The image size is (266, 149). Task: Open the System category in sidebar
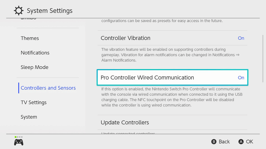click(x=29, y=117)
